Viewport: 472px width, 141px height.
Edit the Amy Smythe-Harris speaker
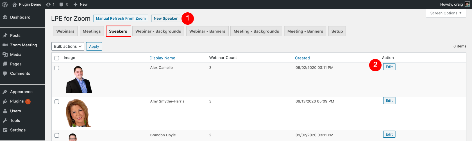(x=389, y=101)
